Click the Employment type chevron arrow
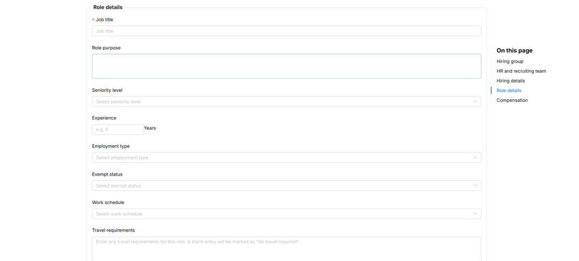 coord(475,157)
